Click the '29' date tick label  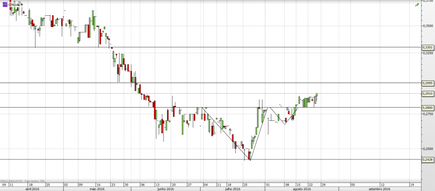(323, 185)
